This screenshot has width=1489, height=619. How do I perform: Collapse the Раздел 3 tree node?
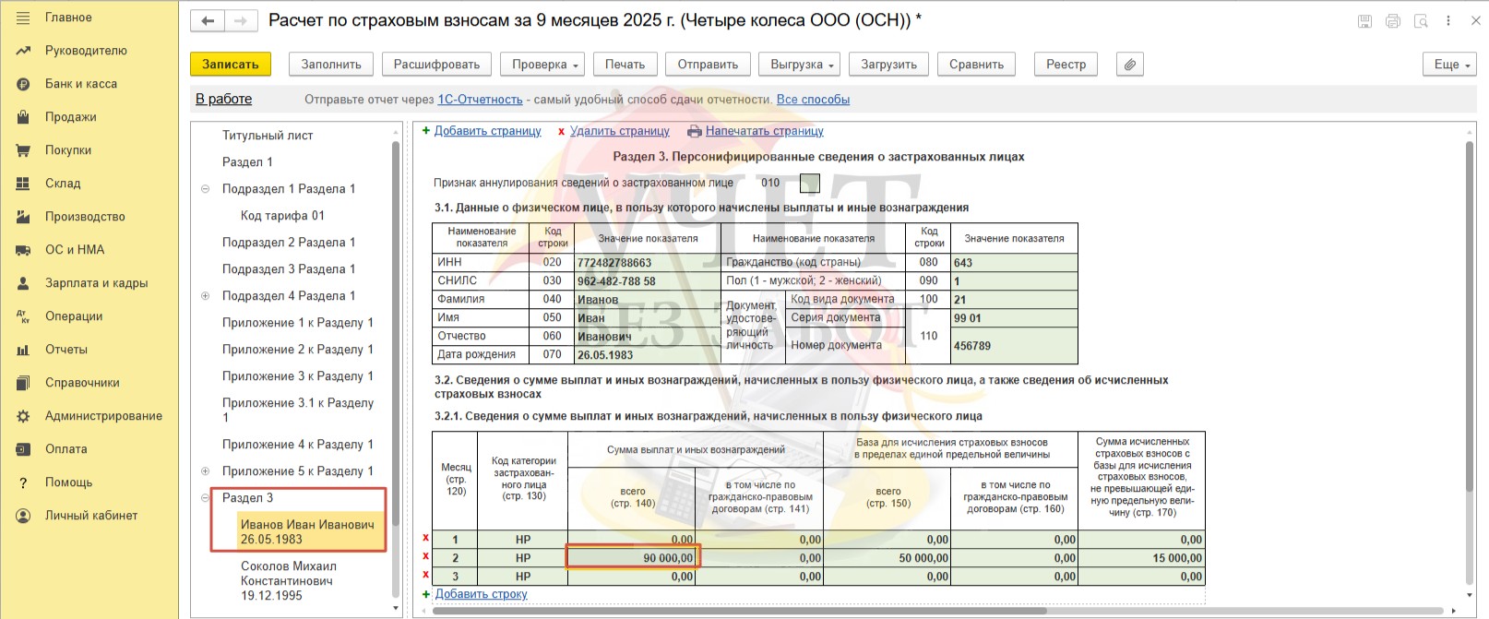click(x=205, y=497)
